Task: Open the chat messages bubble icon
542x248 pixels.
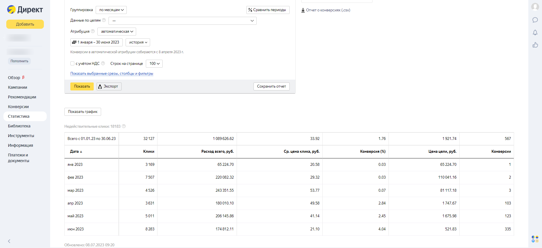Action: 535,20
